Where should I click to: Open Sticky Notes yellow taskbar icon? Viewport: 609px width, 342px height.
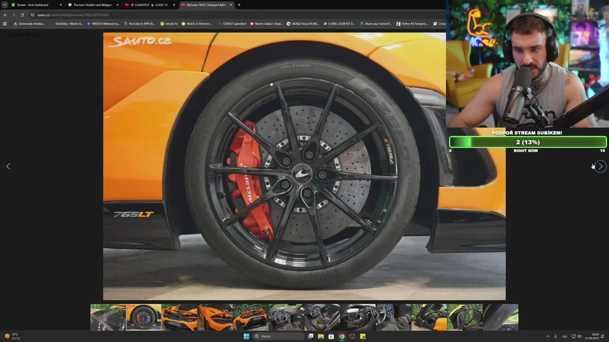coord(363,336)
